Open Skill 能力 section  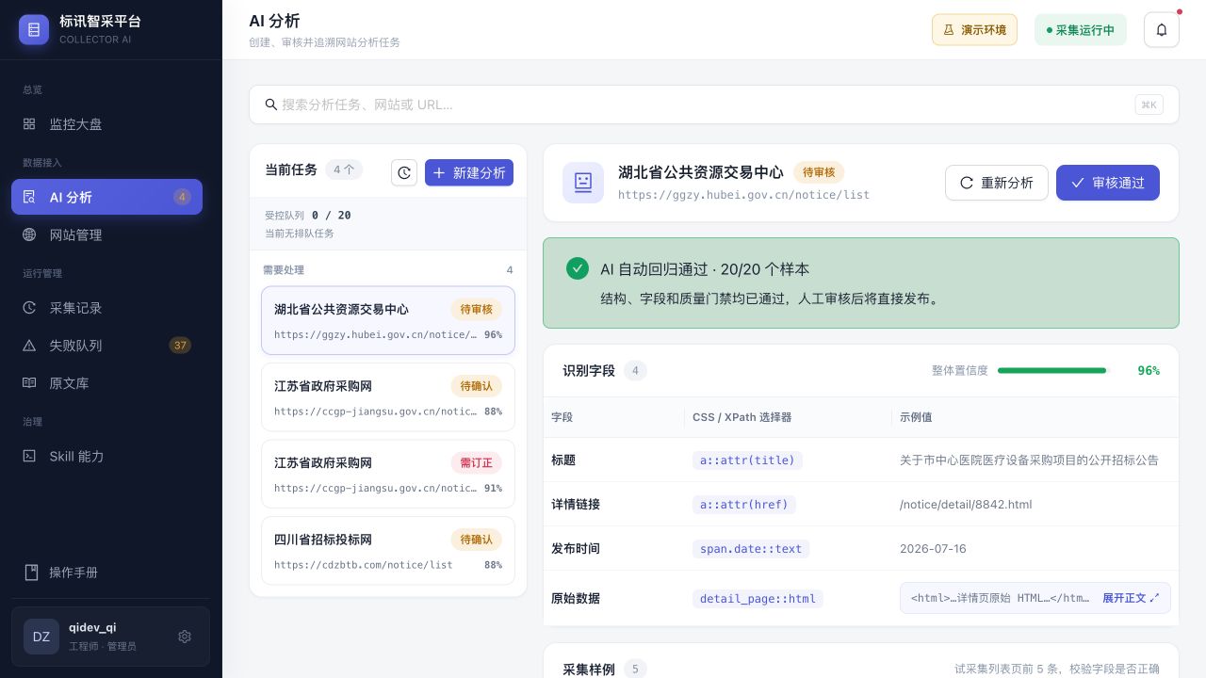point(106,456)
